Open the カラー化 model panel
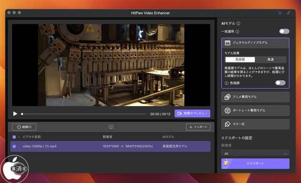The width and height of the screenshot is (301, 183). coord(255,124)
